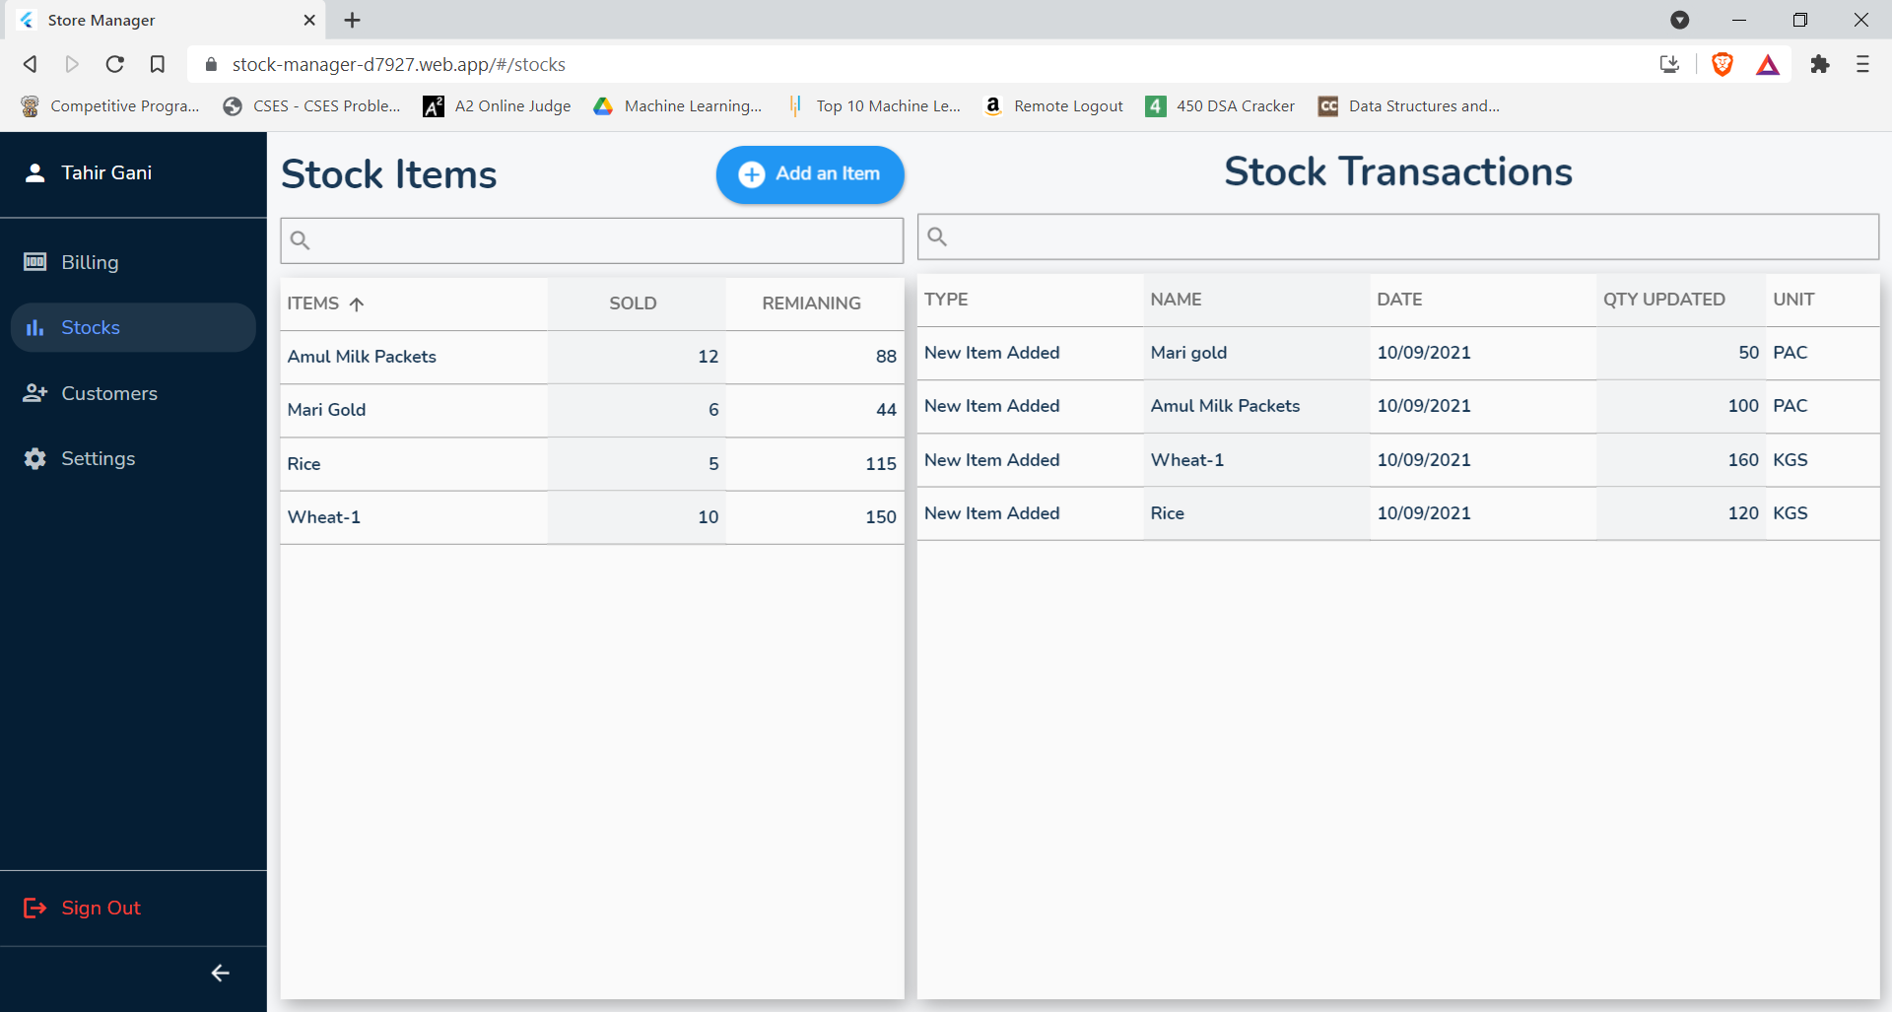Select Stocks in the sidebar
This screenshot has height=1012, width=1892.
[133, 327]
